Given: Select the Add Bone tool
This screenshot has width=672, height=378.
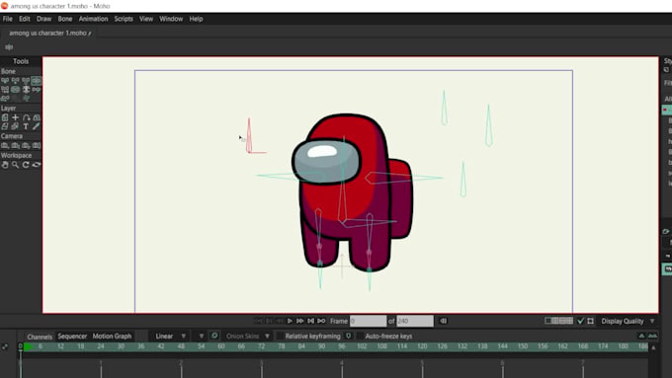Looking at the screenshot, I should click(x=26, y=80).
